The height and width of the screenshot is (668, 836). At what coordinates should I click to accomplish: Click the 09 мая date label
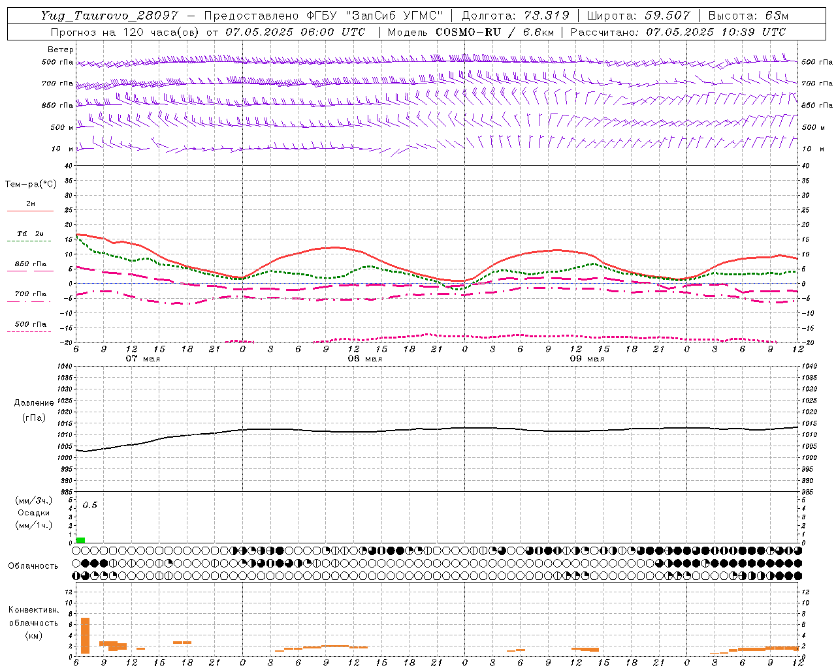(x=587, y=359)
